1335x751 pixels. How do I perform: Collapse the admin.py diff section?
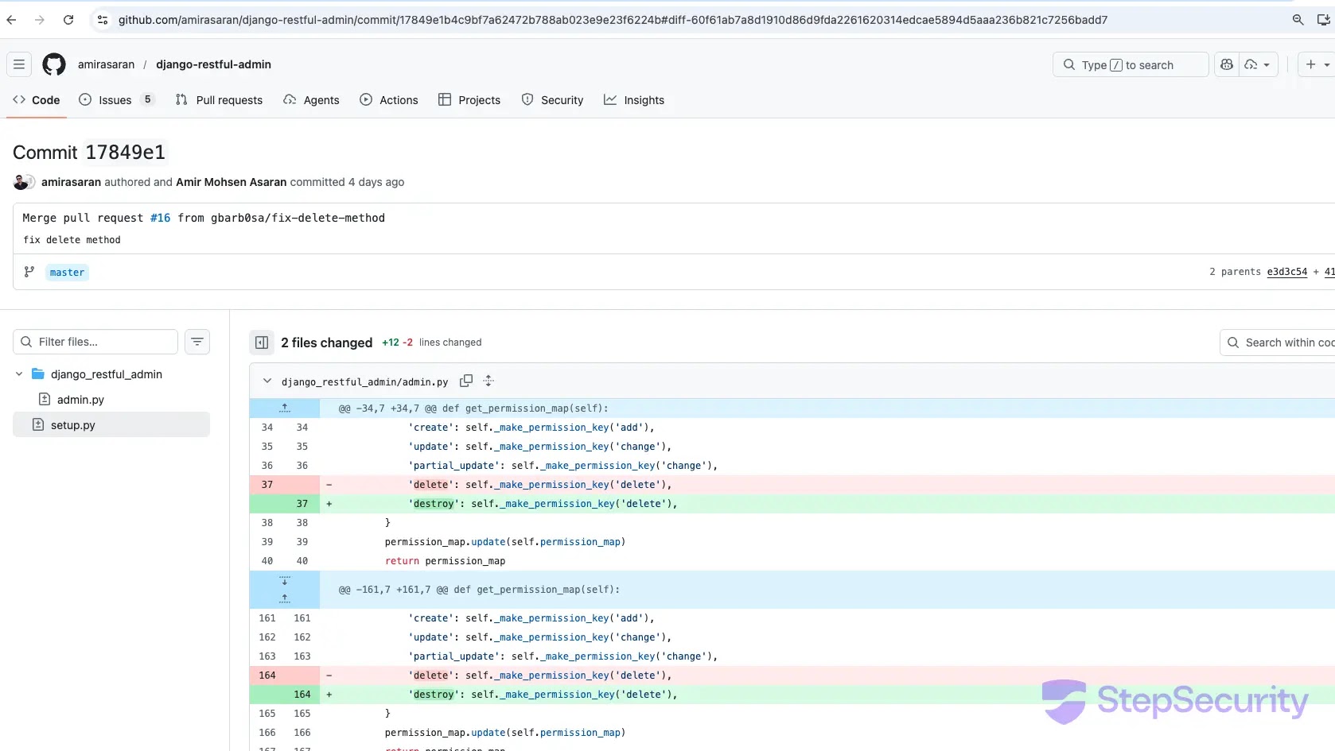click(x=267, y=381)
